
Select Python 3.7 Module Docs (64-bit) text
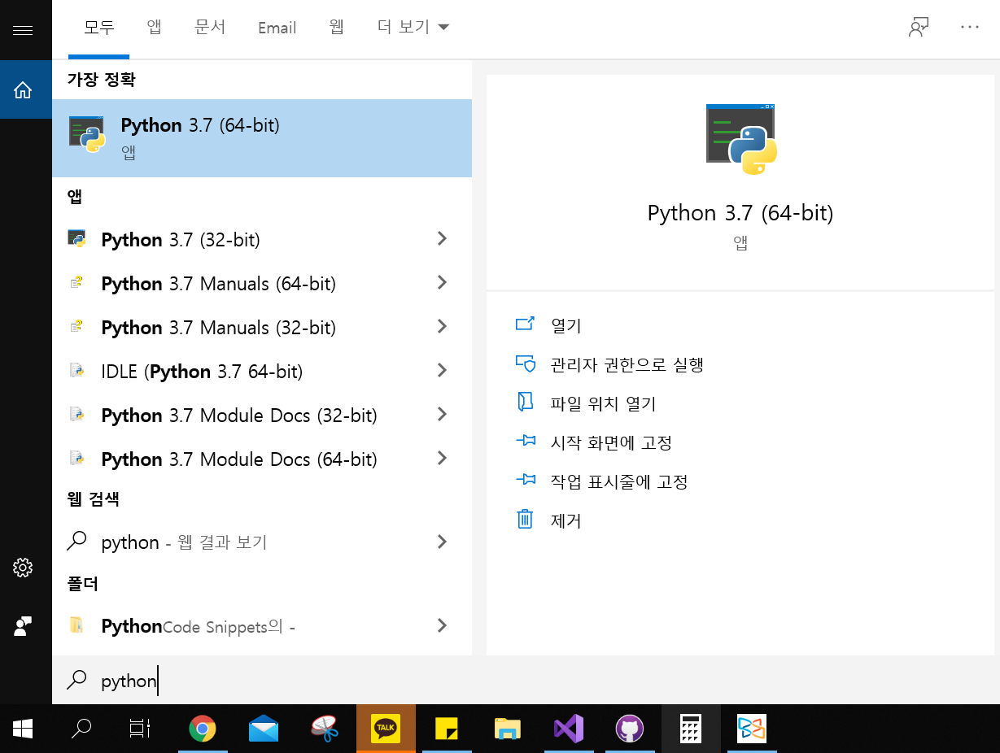pyautogui.click(x=239, y=459)
